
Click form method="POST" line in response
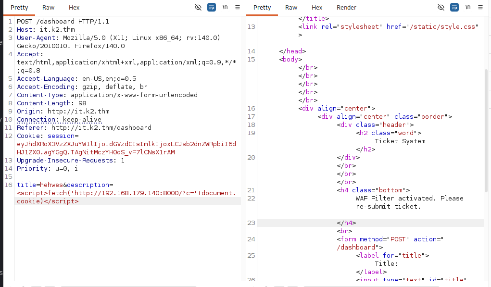point(390,243)
